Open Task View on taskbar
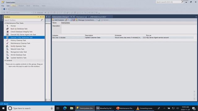Screen dimensions: 198x111 58,108
